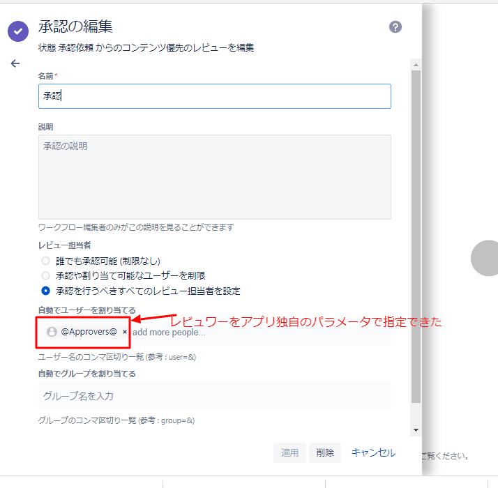
Task: Click the グループのコンマ区切り一覧 hint text
Action: [x=116, y=420]
